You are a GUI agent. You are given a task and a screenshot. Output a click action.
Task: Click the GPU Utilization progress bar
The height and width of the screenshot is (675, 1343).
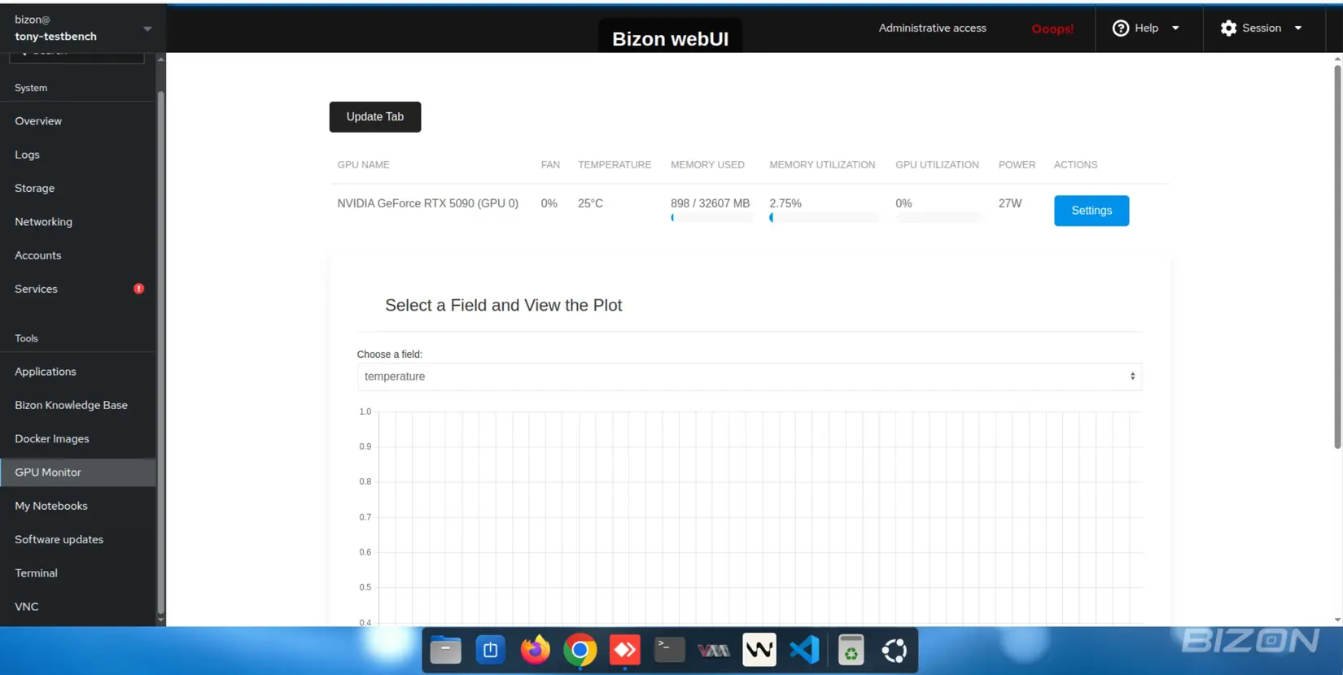tap(938, 218)
